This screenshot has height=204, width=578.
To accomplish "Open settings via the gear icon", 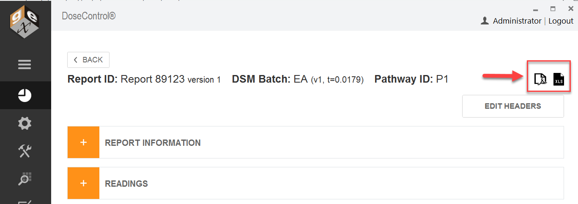I will click(25, 123).
